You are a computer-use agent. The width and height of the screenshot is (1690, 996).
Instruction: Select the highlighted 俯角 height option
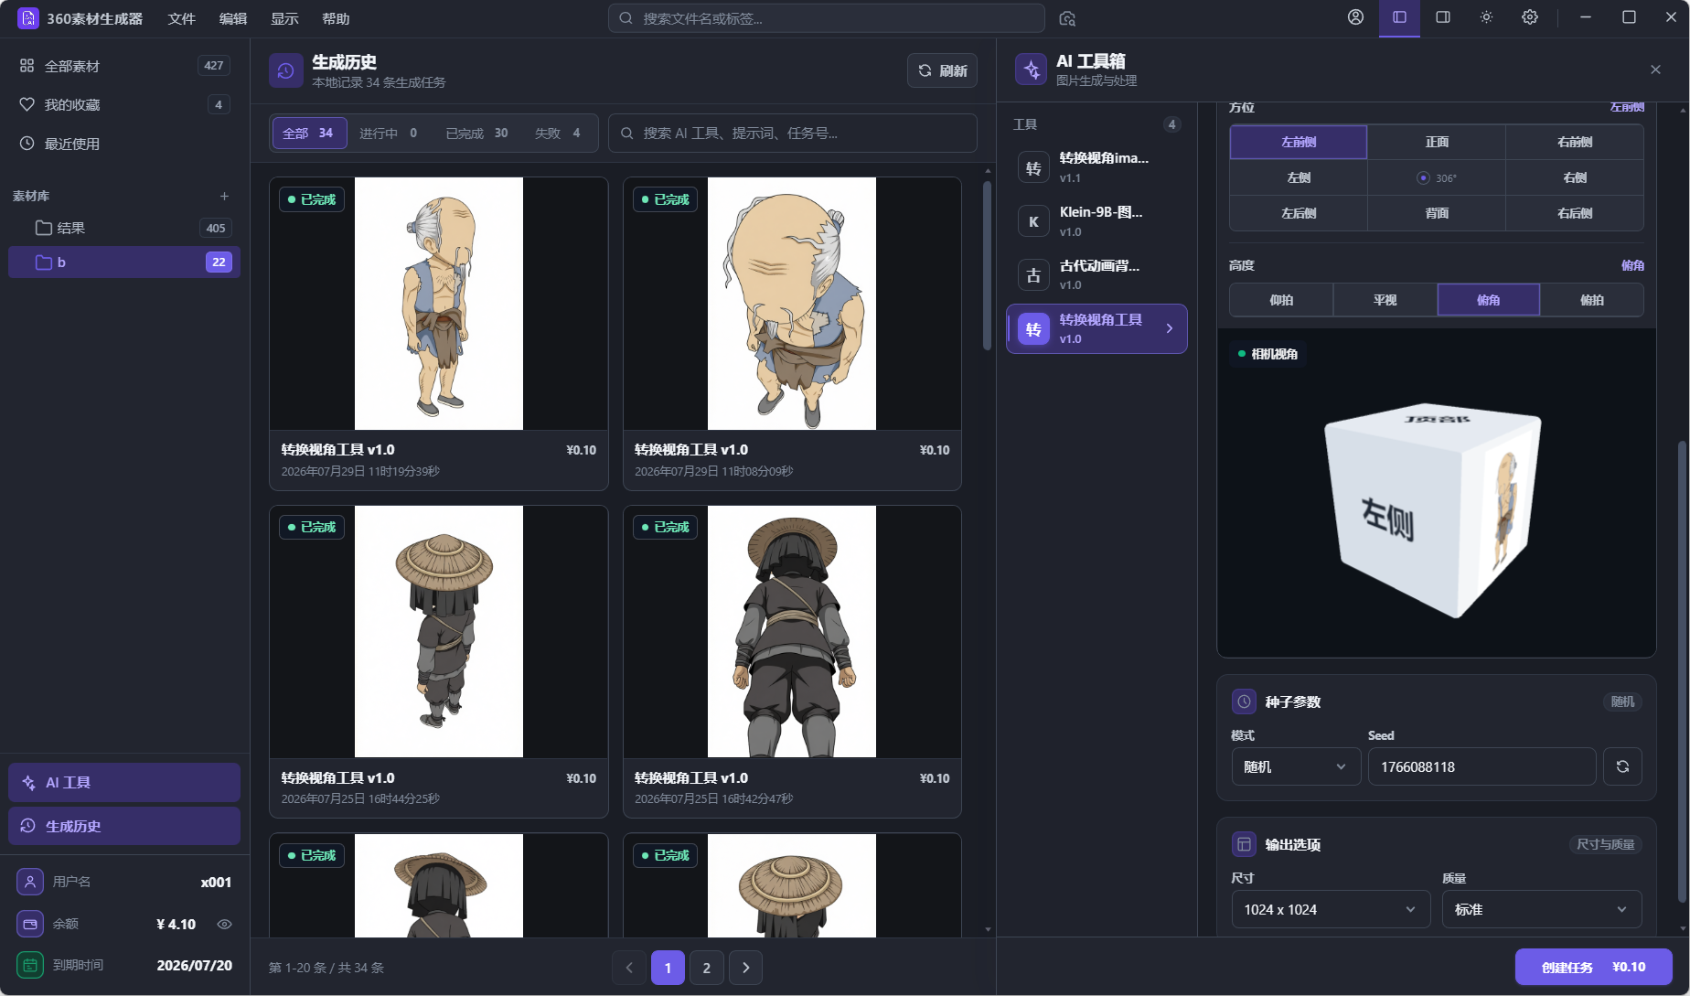click(1489, 300)
